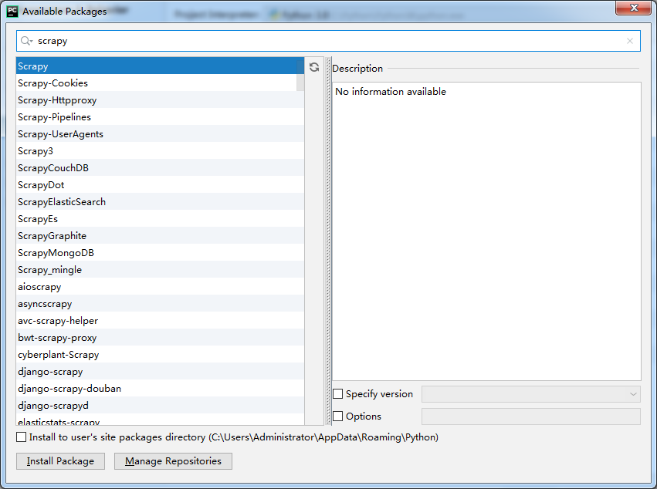Image resolution: width=657 pixels, height=489 pixels.
Task: Select the Scrapy3 package
Action: point(160,150)
